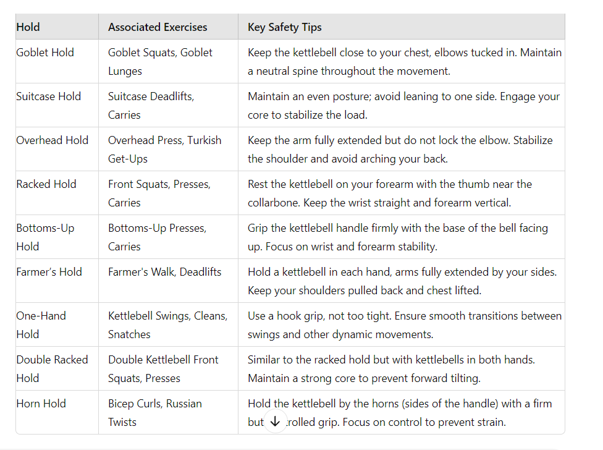Click the "Bicep Curls, Russian Twists" cell
Screen dimensions: 603x450
click(x=154, y=412)
